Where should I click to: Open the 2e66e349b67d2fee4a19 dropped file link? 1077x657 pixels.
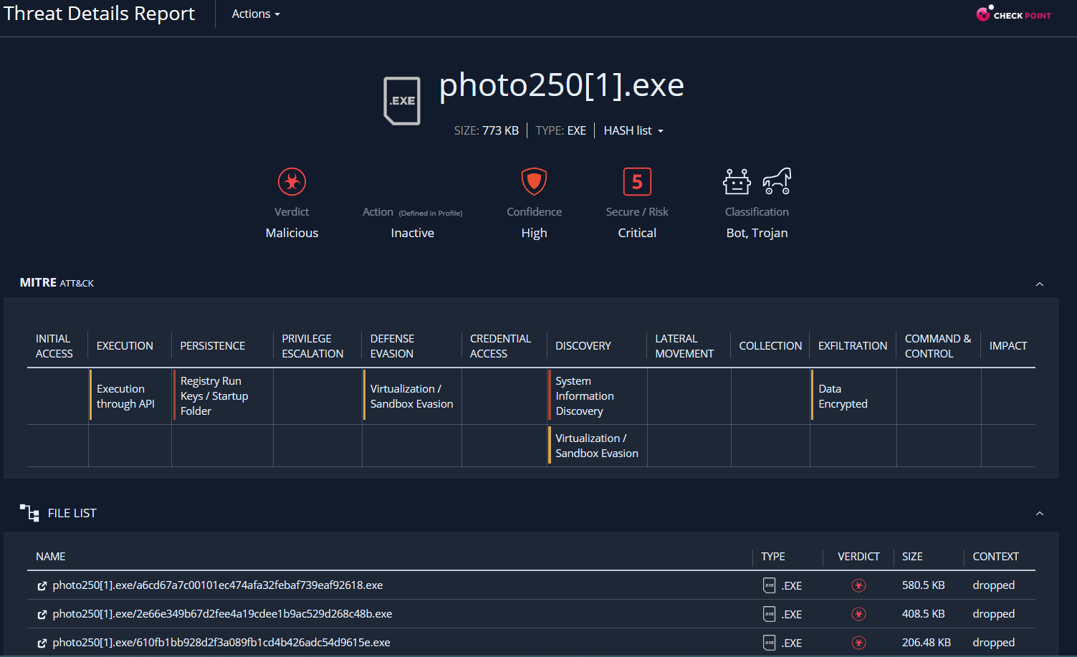tap(222, 614)
